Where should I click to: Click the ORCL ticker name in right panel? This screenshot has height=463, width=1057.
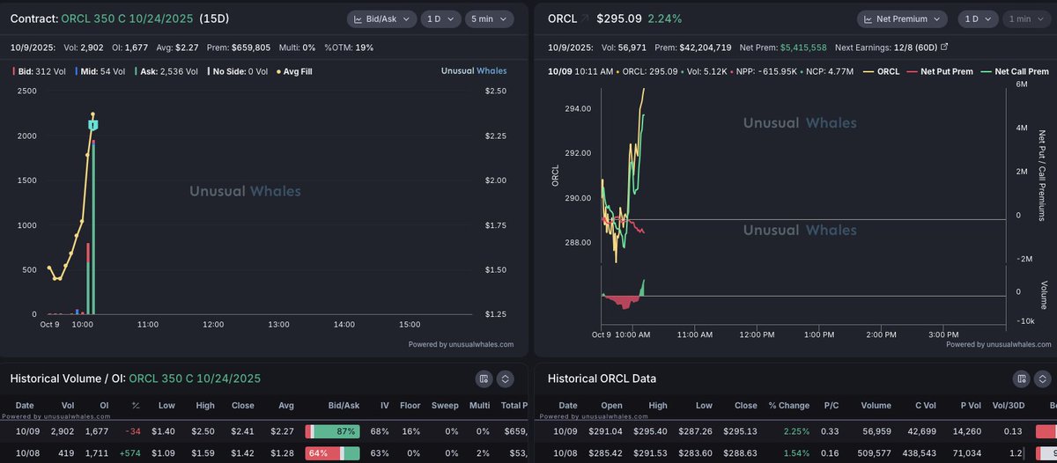pyautogui.click(x=562, y=18)
